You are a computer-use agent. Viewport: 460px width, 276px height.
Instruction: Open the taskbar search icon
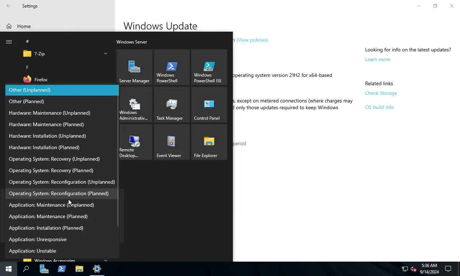(x=26, y=269)
